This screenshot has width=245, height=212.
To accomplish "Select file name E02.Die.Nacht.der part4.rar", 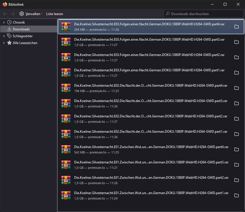I will click(151, 86).
